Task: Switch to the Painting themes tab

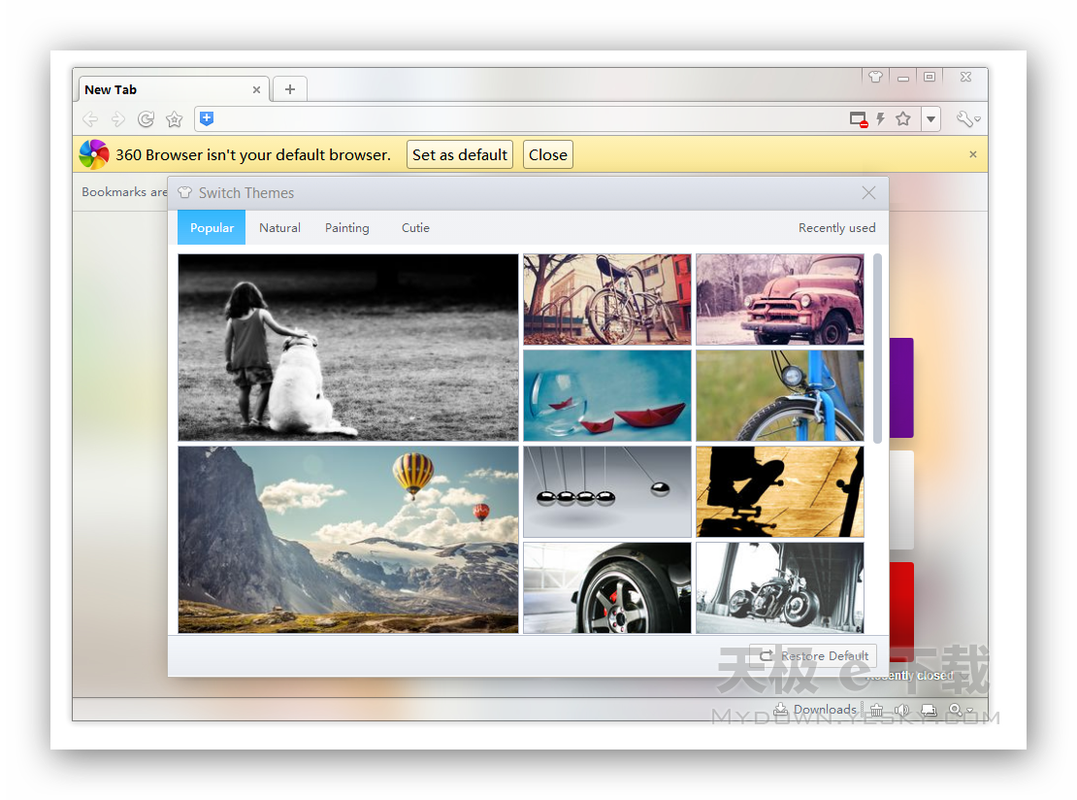Action: tap(346, 228)
